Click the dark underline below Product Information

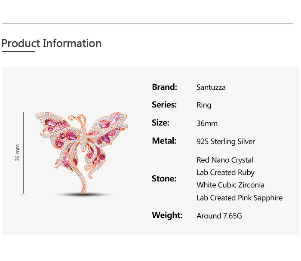click(18, 51)
